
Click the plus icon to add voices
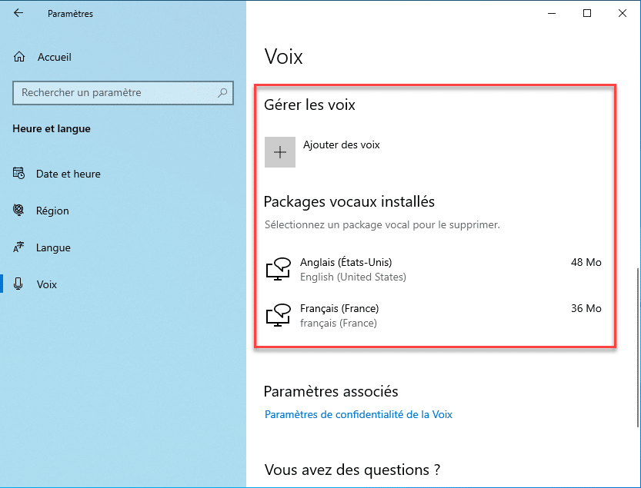point(280,152)
